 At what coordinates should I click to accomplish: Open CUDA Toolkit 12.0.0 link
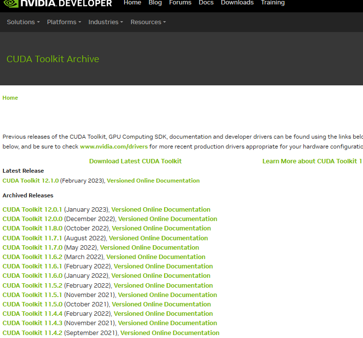(x=33, y=219)
